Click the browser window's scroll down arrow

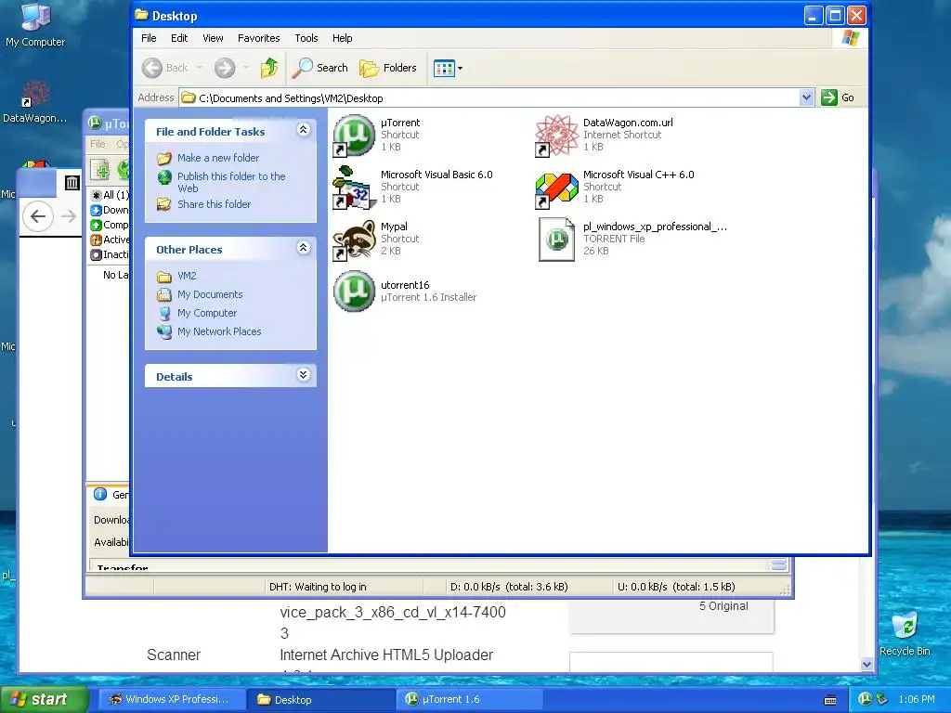[866, 665]
